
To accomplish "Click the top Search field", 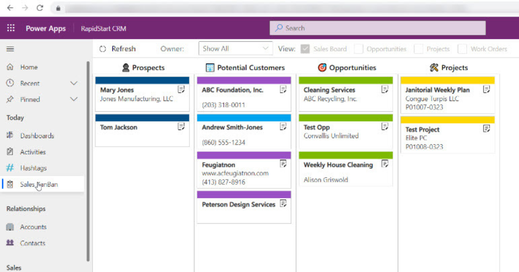I will (377, 28).
